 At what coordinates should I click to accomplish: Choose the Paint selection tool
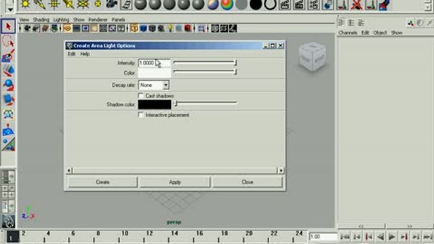coord(8,56)
